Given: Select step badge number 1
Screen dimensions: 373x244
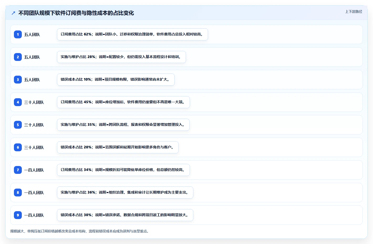Looking at the screenshot, I should (18, 34).
